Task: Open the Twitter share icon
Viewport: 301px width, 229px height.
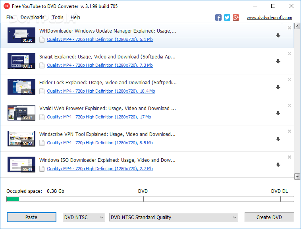Action: click(x=227, y=17)
